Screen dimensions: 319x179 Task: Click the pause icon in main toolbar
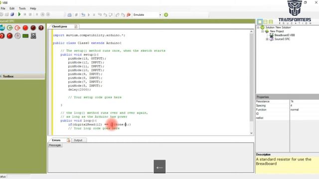pyautogui.click(x=37, y=14)
